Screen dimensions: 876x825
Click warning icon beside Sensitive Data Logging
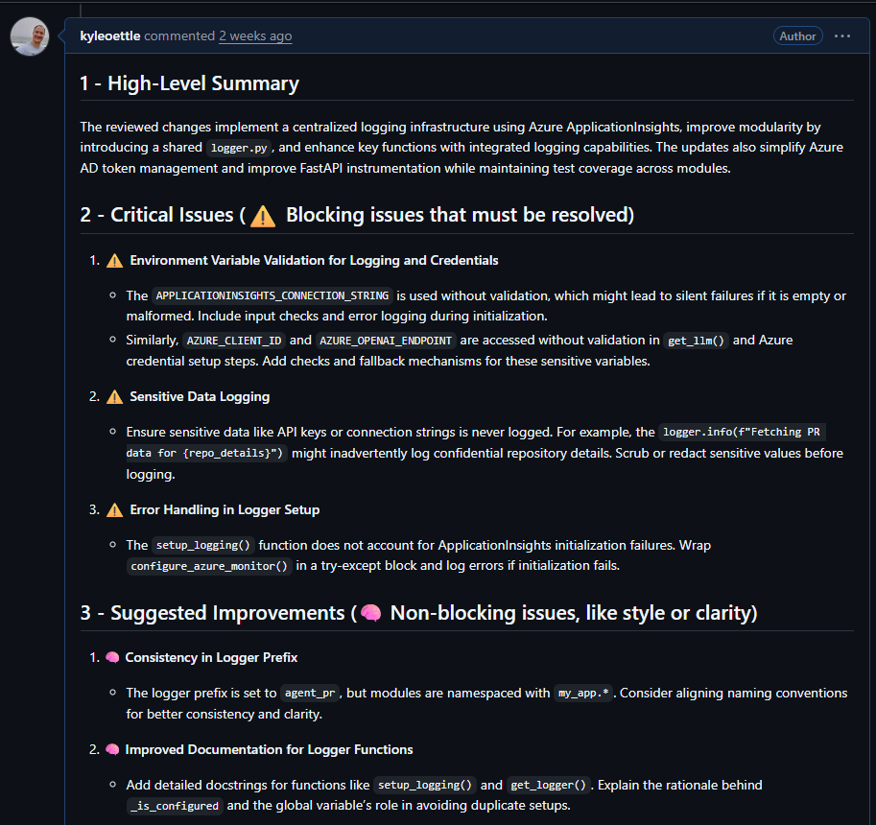point(115,397)
